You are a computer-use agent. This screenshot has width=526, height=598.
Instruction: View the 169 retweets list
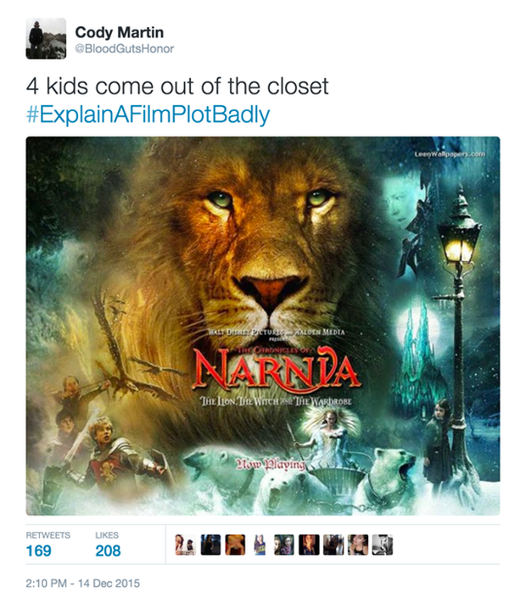[38, 551]
